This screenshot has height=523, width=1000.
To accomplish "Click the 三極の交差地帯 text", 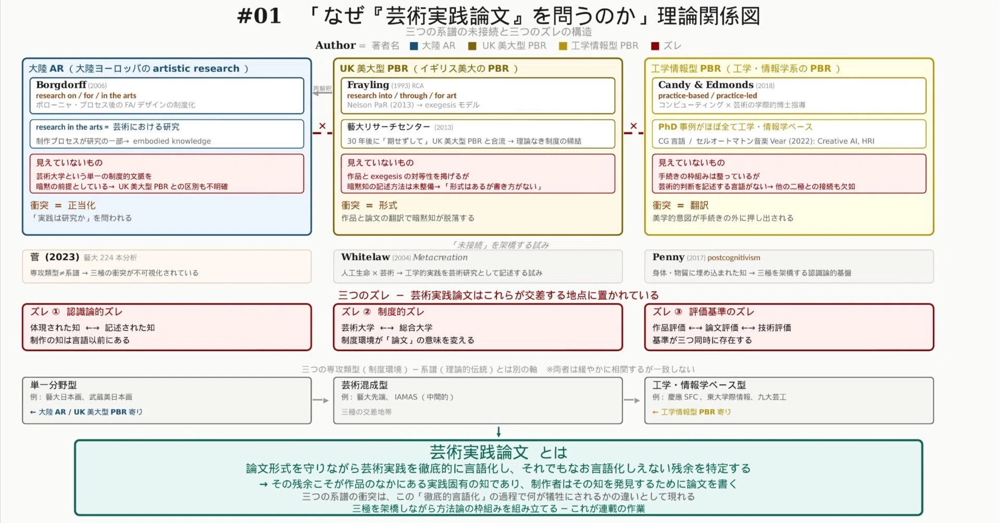I will (x=367, y=412).
